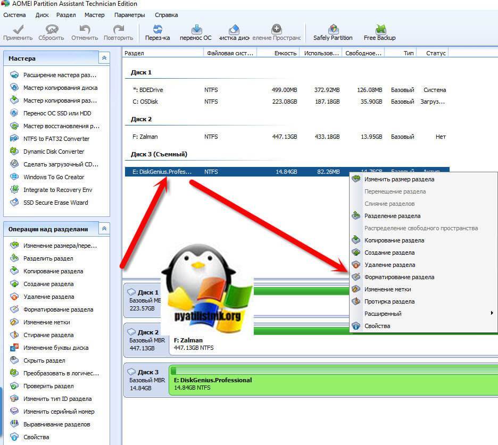498x445 pixels.
Task: Choose Форматирование раздела in context menu
Action: coord(399,277)
